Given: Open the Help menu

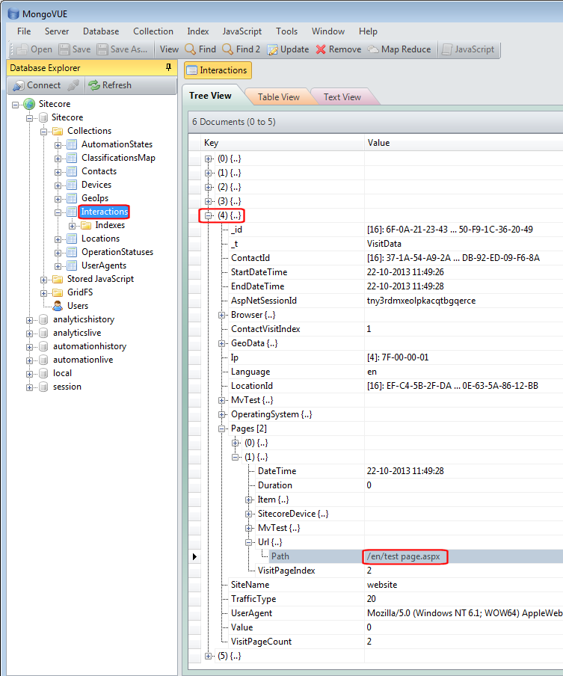Looking at the screenshot, I should [x=368, y=31].
